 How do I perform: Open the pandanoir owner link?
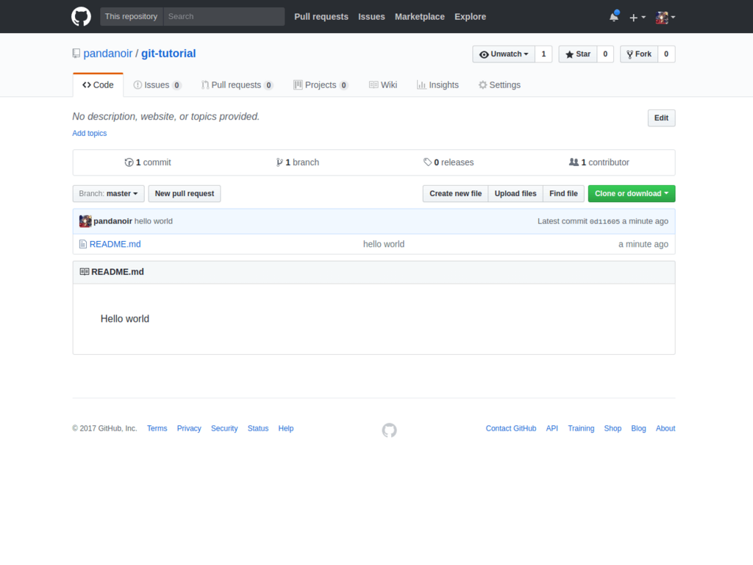107,53
